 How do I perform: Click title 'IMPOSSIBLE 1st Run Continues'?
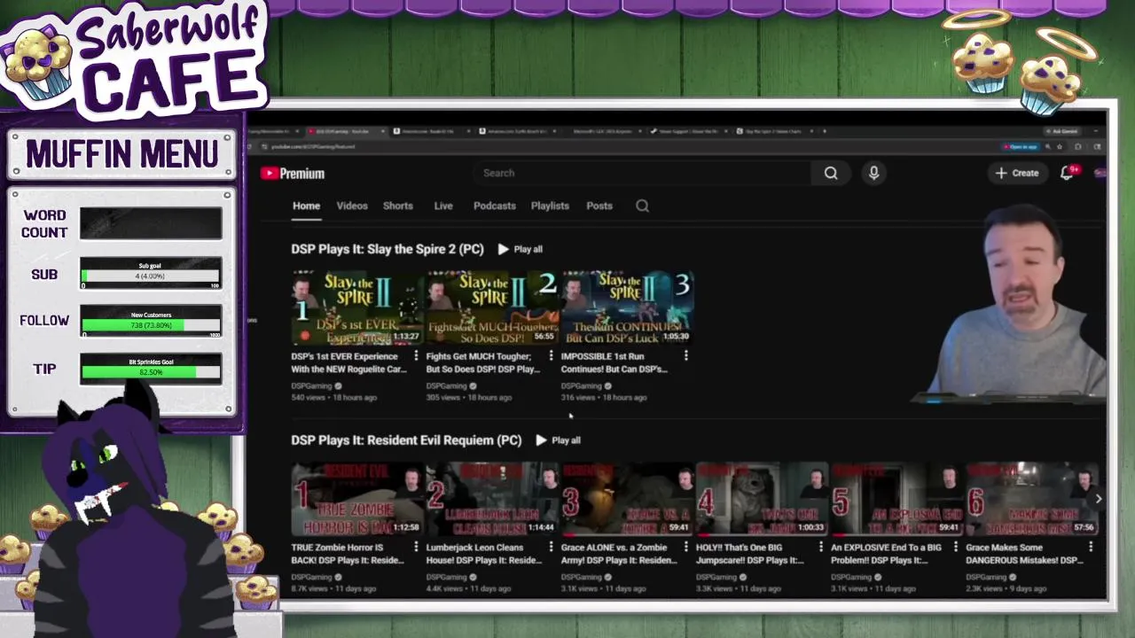click(614, 362)
